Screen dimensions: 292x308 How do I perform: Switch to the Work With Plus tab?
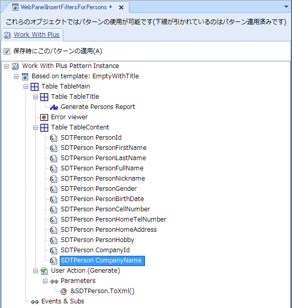click(36, 35)
